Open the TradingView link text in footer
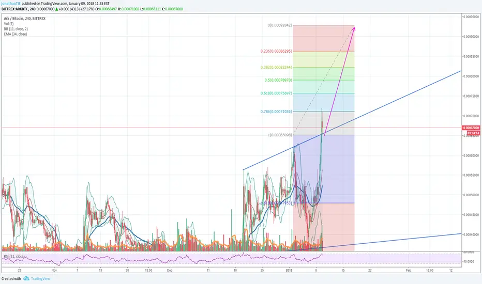 40,279
